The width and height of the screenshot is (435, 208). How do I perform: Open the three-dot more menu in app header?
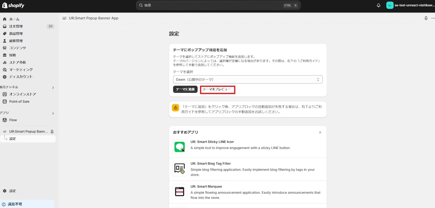tap(433, 18)
